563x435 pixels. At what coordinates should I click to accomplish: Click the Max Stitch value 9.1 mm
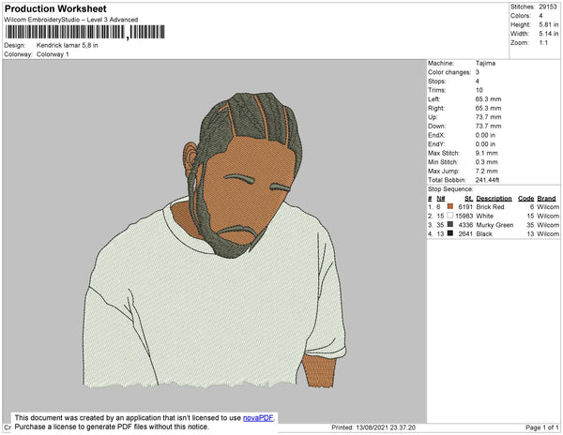(x=486, y=153)
